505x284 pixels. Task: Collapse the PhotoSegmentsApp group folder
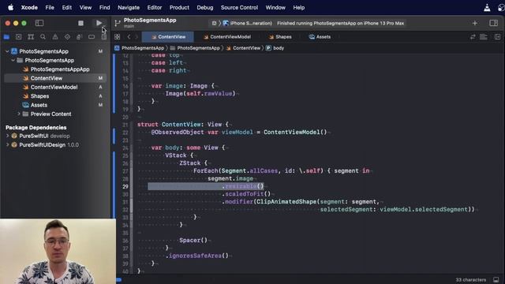tap(13, 61)
